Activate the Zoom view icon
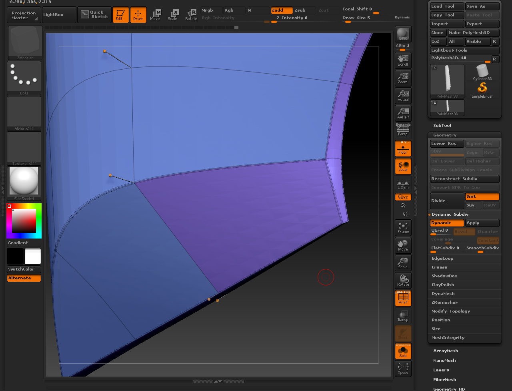Image resolution: width=512 pixels, height=391 pixels. [x=403, y=78]
